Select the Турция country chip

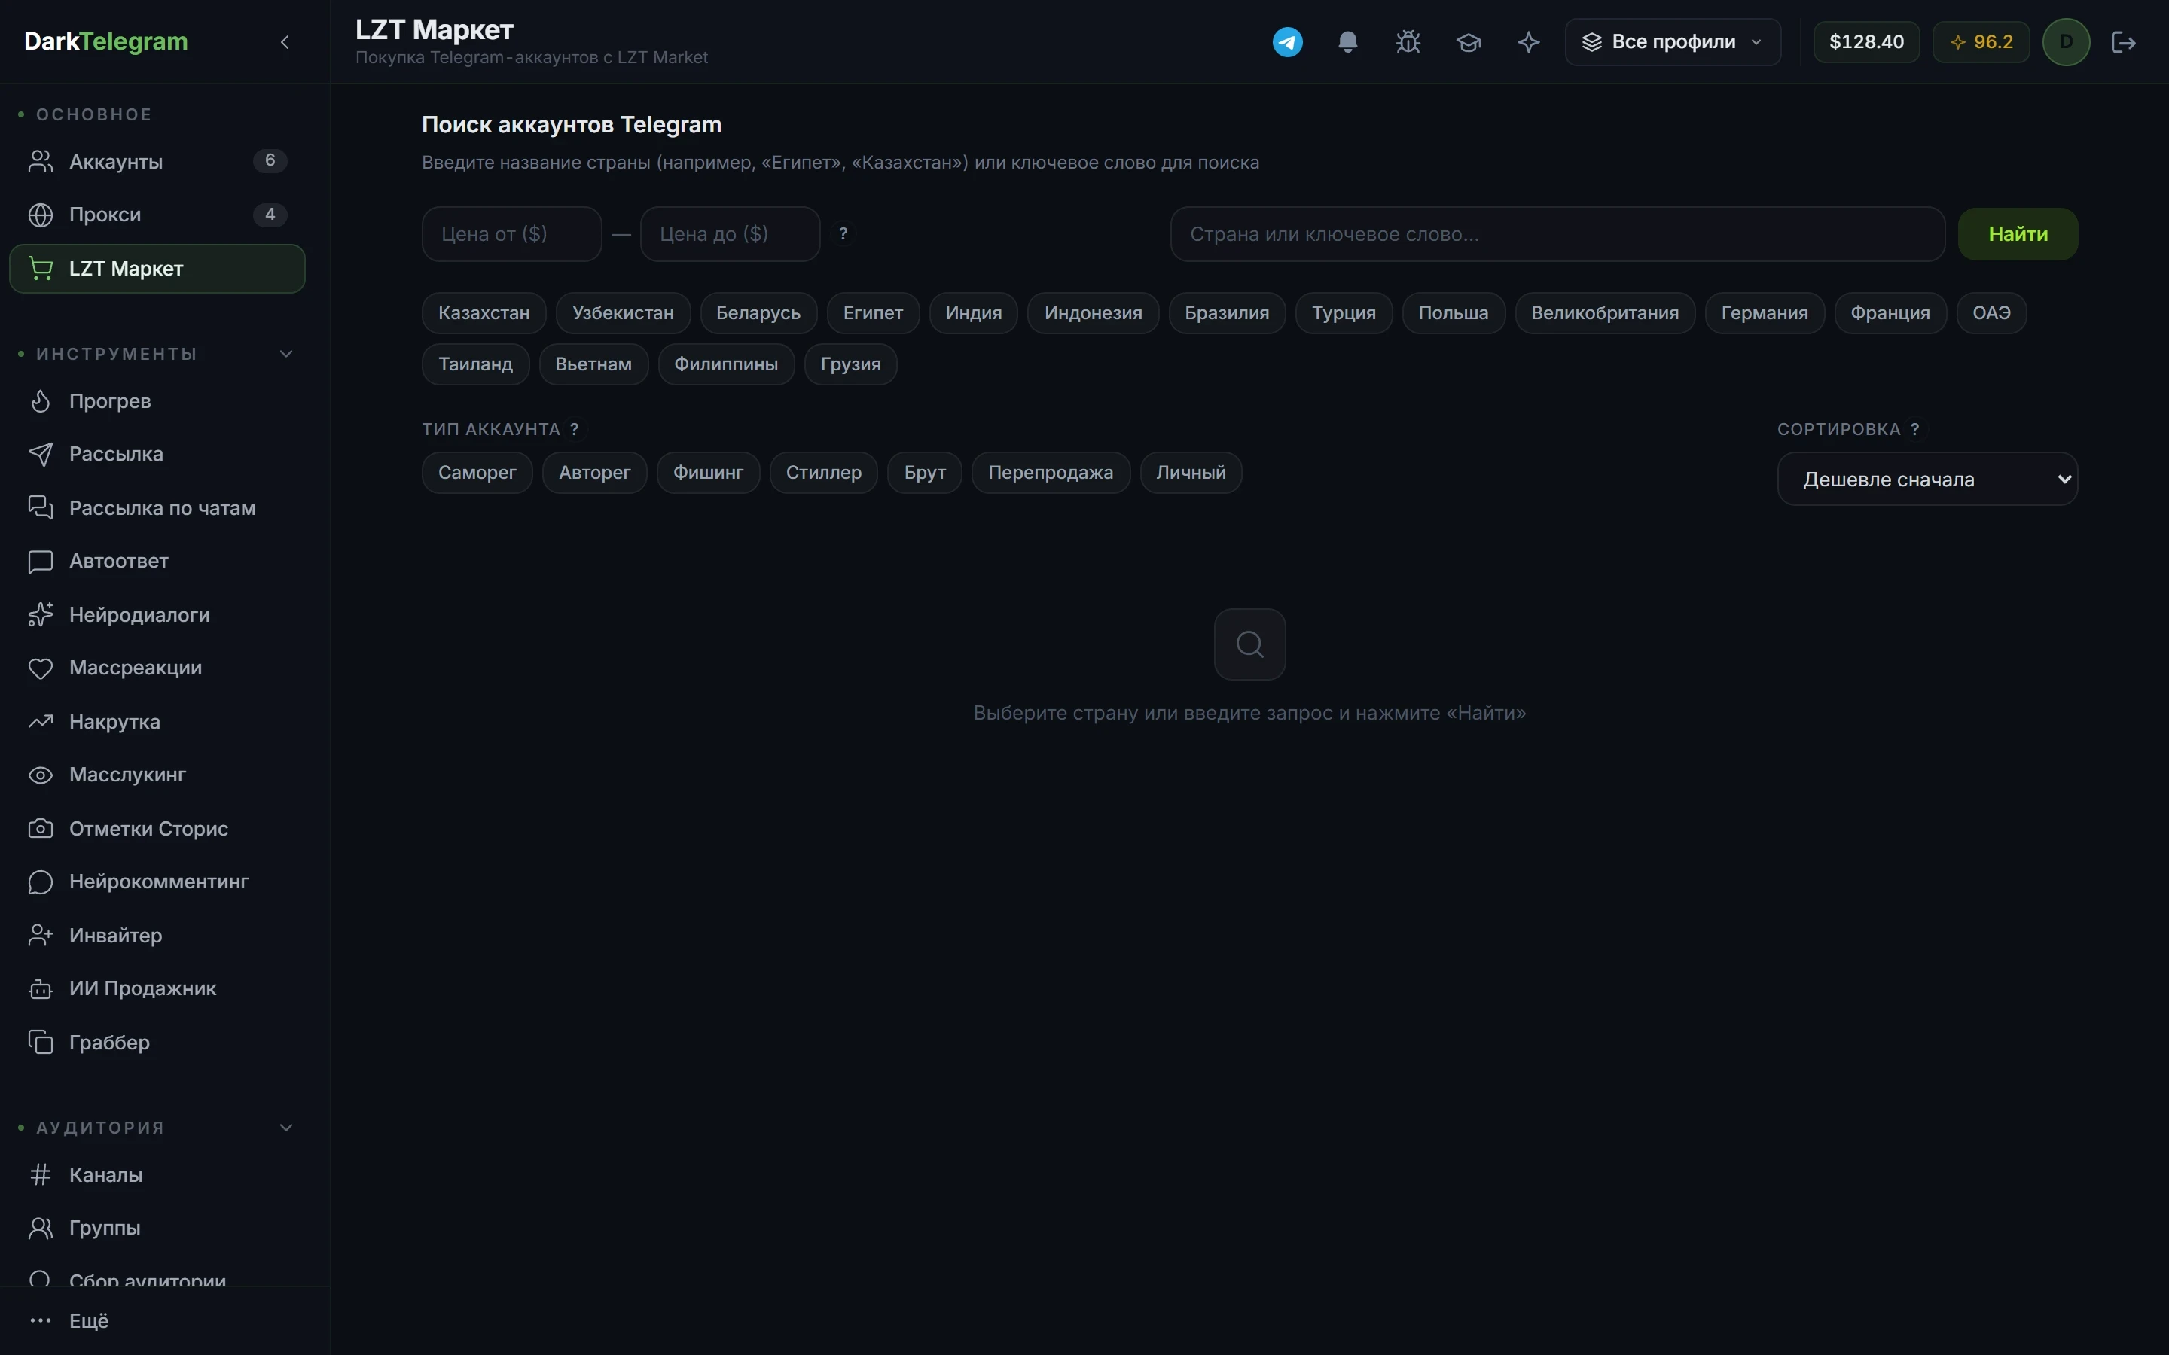[1344, 312]
